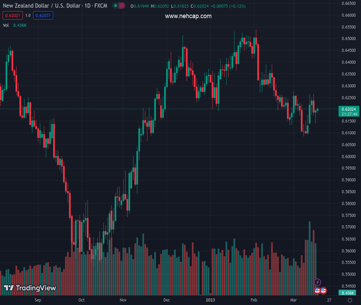361x305 pixels.
Task: Click the TradingView logo
Action: (x=29, y=288)
